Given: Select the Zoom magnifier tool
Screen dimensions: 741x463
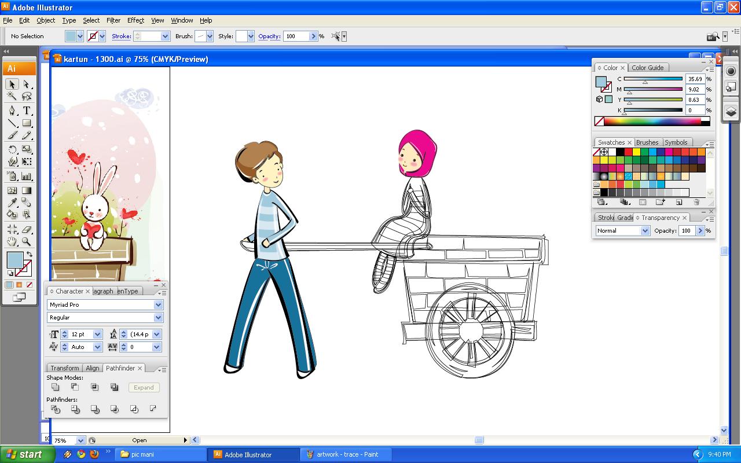Looking at the screenshot, I should coord(27,242).
